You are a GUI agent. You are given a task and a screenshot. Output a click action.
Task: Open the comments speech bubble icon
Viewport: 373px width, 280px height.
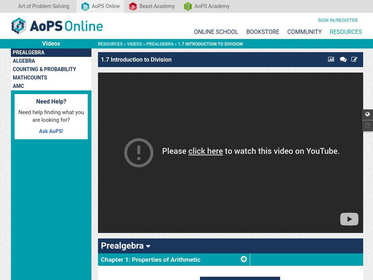coord(343,59)
